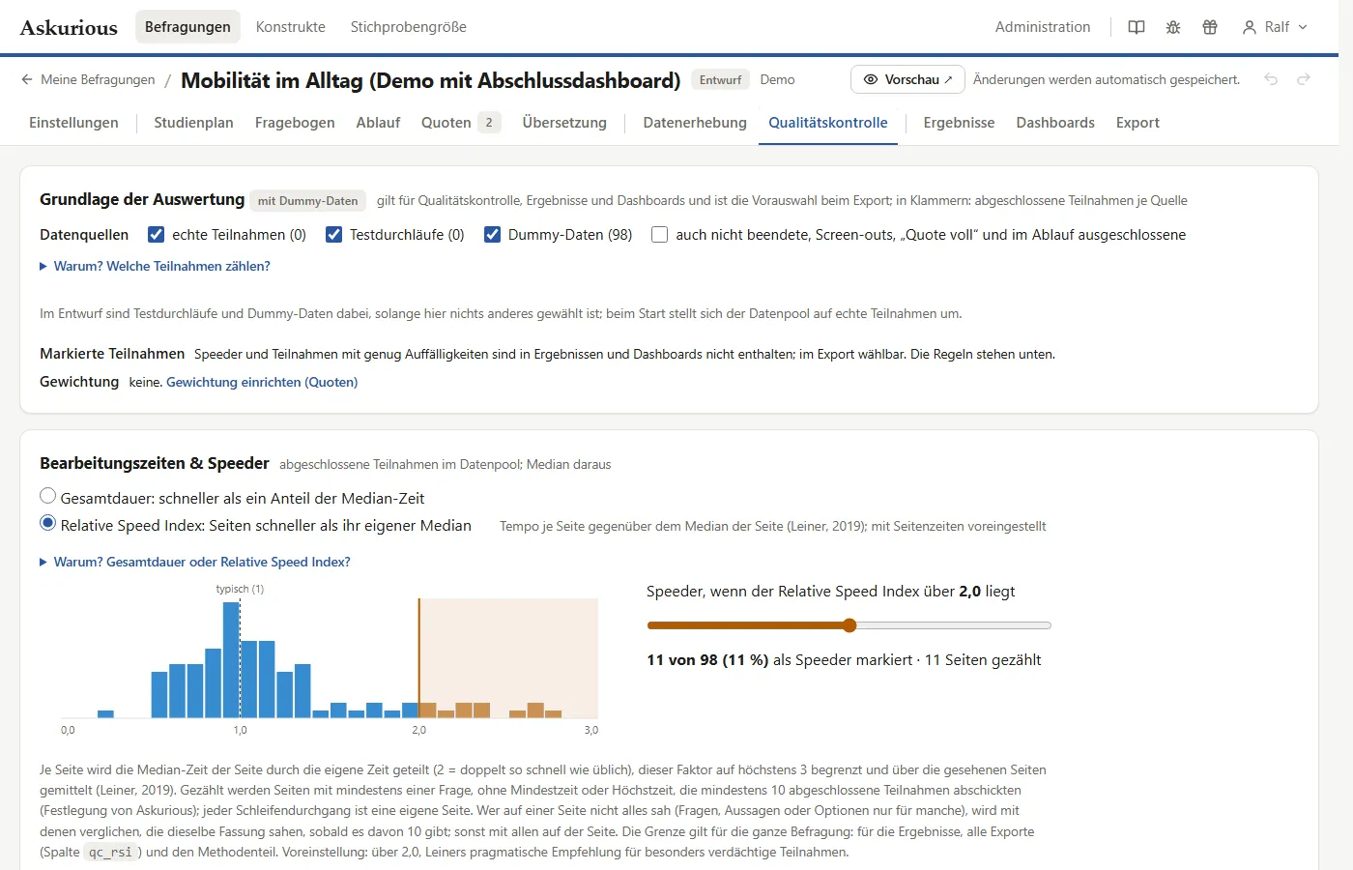
Task: Toggle the echte Teilnahmen checkbox
Action: 156,234
